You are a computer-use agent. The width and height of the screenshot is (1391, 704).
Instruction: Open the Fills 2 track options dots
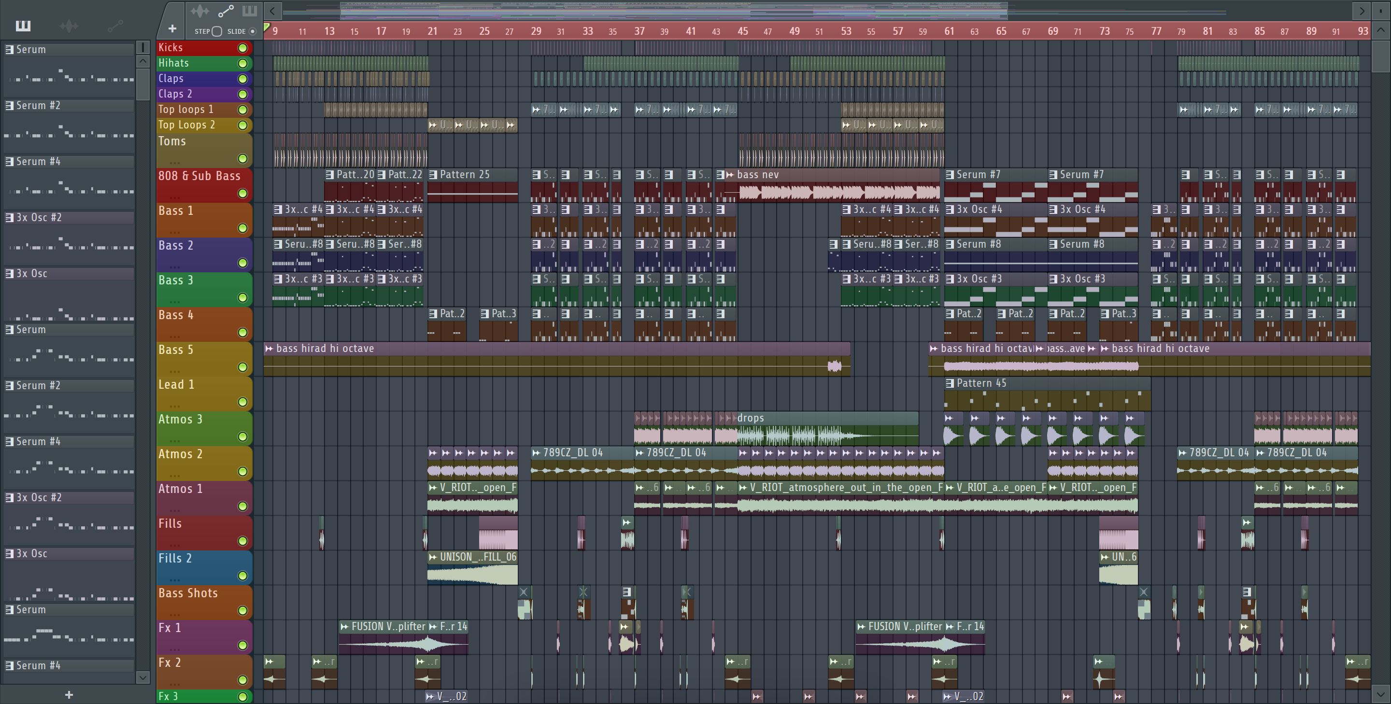pos(174,579)
